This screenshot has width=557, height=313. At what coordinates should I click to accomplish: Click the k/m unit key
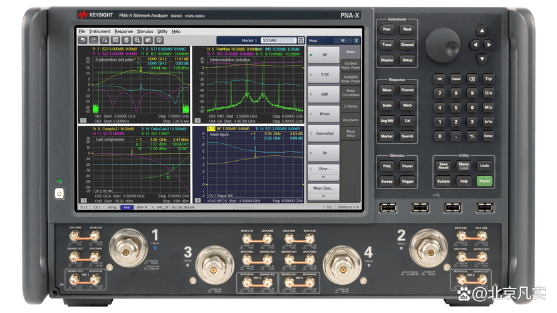pyautogui.click(x=489, y=121)
